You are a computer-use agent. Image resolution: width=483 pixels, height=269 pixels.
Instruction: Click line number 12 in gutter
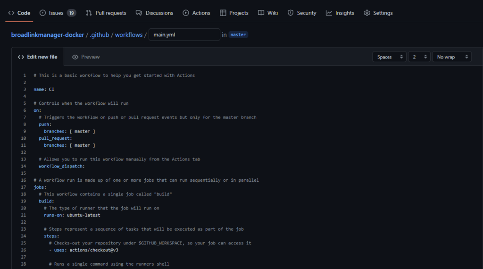click(24, 152)
